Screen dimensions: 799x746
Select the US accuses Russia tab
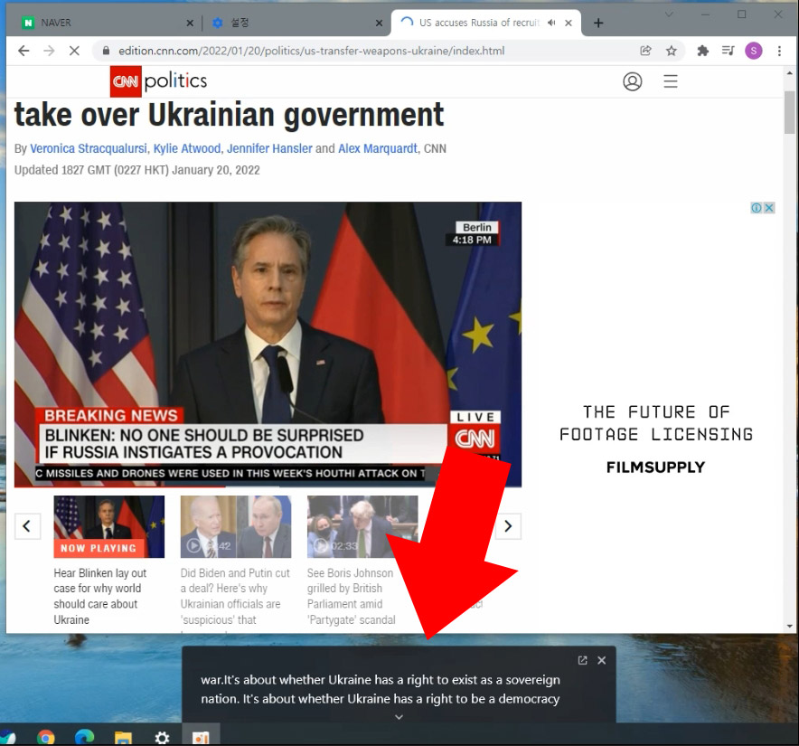(x=479, y=23)
